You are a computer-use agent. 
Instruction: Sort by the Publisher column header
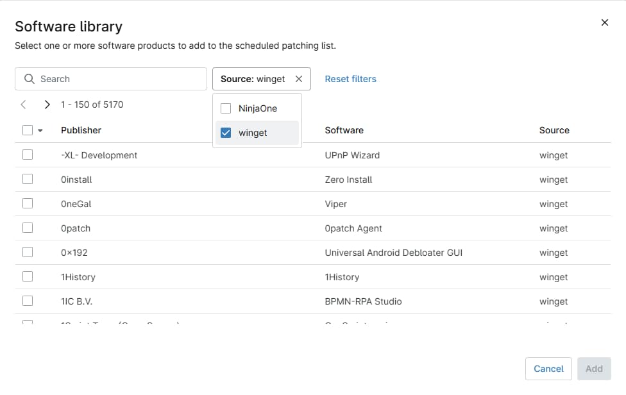click(x=81, y=130)
